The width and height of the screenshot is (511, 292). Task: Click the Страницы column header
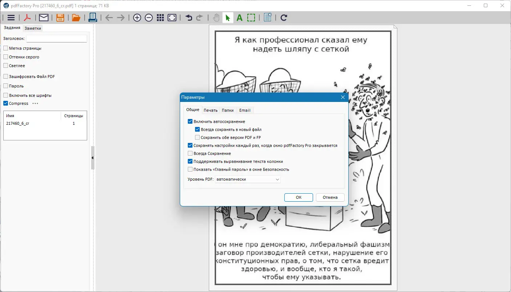[74, 116]
